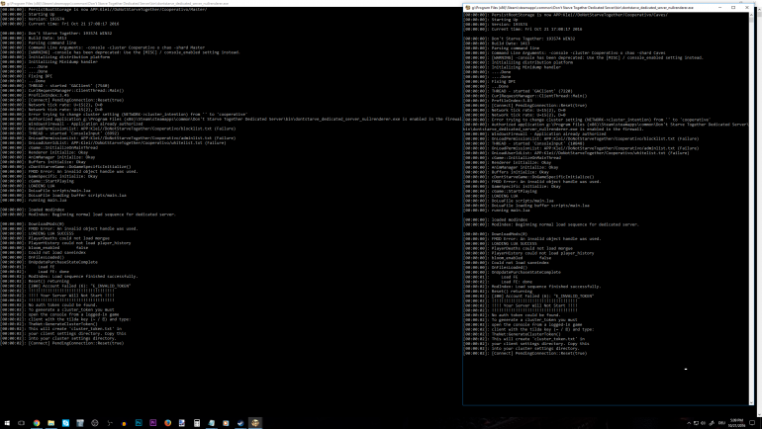Launch Firefox from the taskbar

point(167,423)
